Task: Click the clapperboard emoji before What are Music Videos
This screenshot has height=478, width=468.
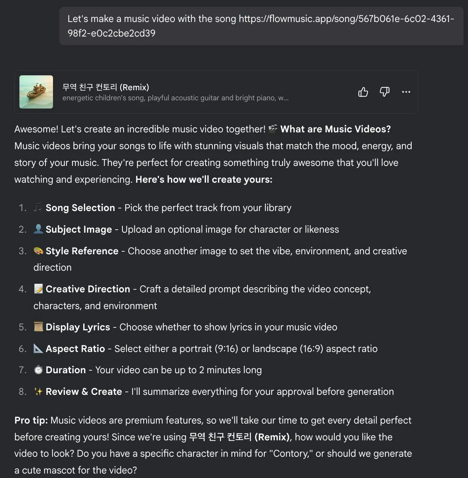Action: pyautogui.click(x=273, y=129)
